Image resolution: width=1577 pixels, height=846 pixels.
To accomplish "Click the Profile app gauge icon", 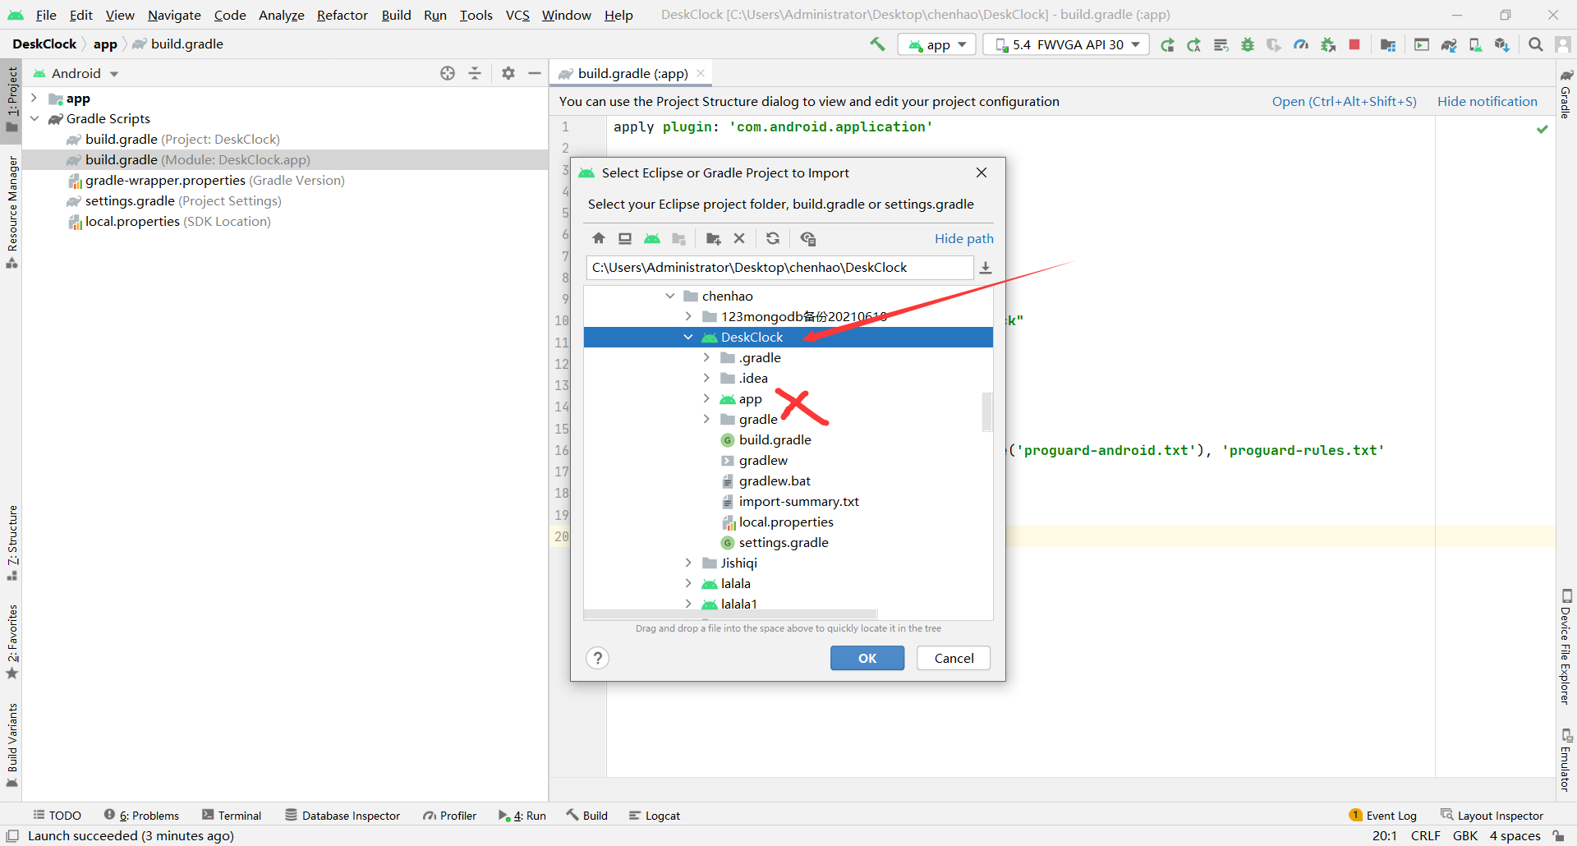I will point(1301,44).
